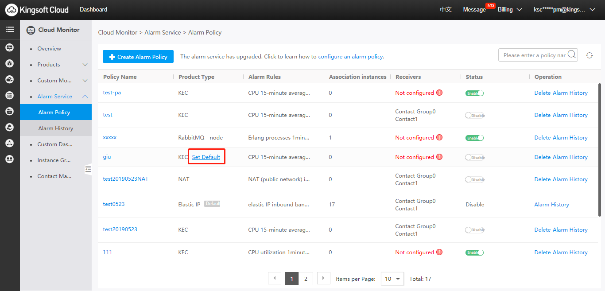Collapse the sidebar using the collapse handle
The width and height of the screenshot is (605, 291).
[88, 169]
